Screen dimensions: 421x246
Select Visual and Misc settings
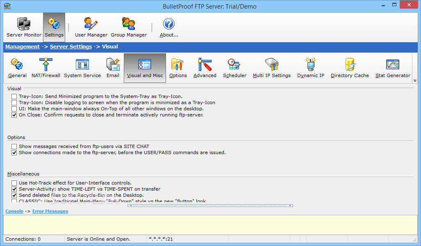tap(145, 68)
